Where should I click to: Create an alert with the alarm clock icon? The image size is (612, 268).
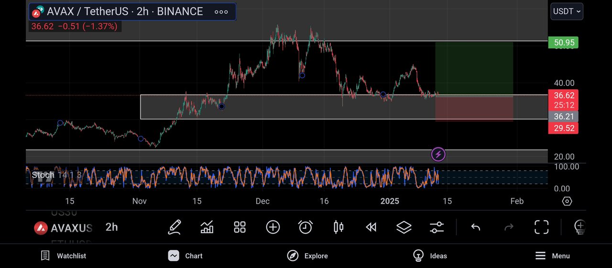click(x=306, y=227)
